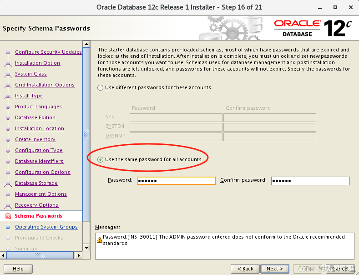
Task: Click the Management Options step bullet
Action: tap(8, 194)
